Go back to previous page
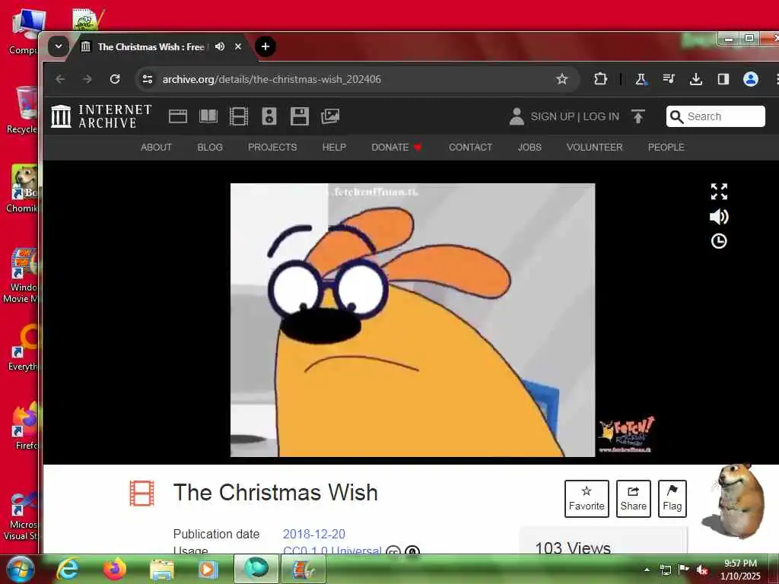The width and height of the screenshot is (779, 584). [60, 79]
